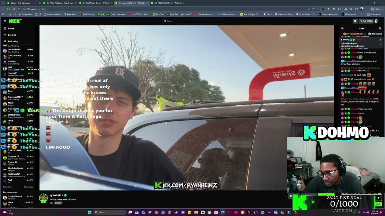
Task: Open the dashboard icon beside Get KICKs
Action: click(355, 21)
